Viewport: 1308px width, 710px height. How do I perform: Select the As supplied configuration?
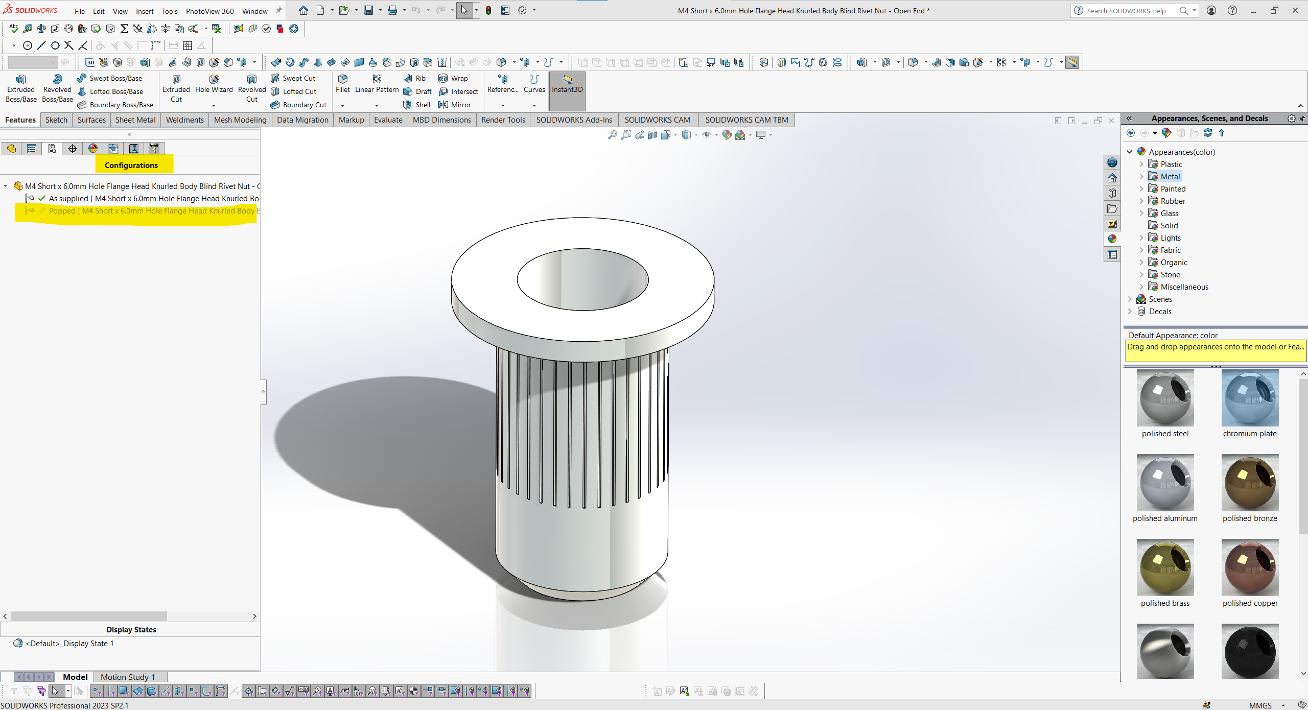(68, 199)
